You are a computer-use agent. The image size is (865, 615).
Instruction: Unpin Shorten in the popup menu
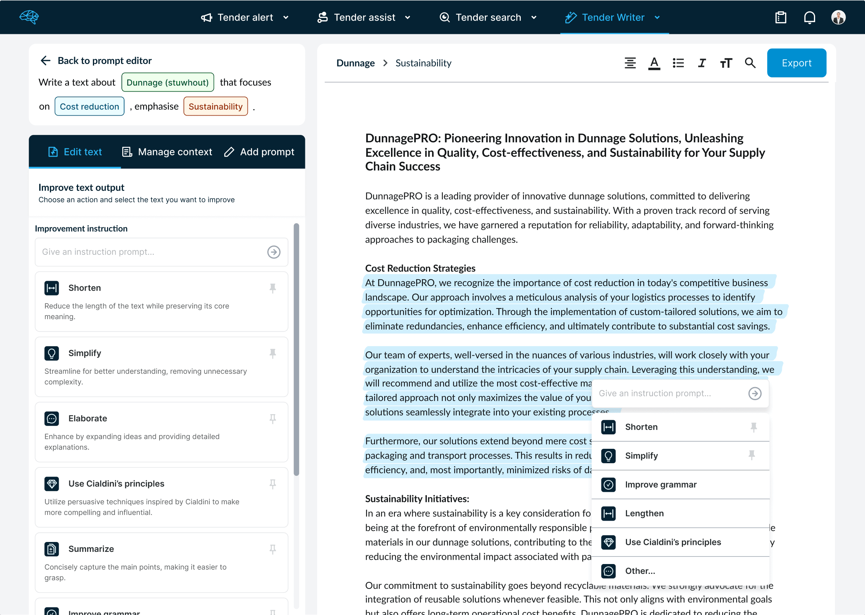[753, 427]
